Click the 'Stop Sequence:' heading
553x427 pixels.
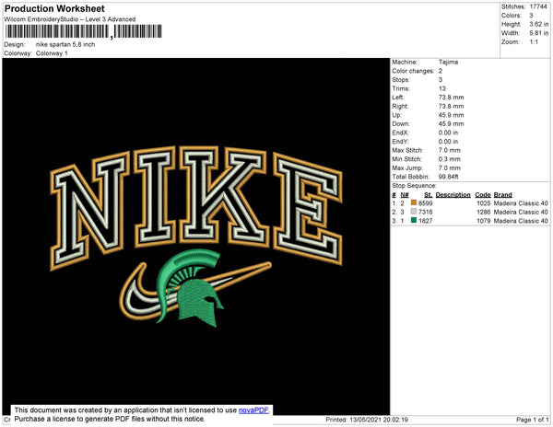click(x=414, y=186)
